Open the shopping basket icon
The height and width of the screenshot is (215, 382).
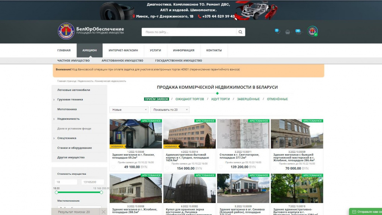click(x=288, y=32)
